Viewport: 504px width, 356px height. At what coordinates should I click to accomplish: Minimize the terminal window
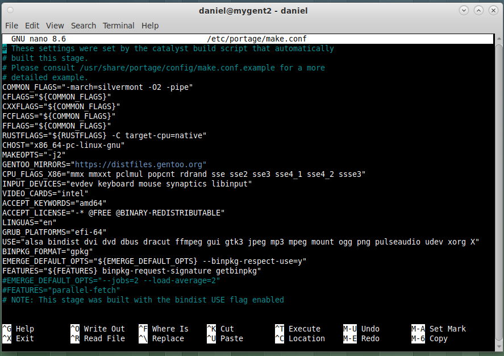pyautogui.click(x=464, y=10)
